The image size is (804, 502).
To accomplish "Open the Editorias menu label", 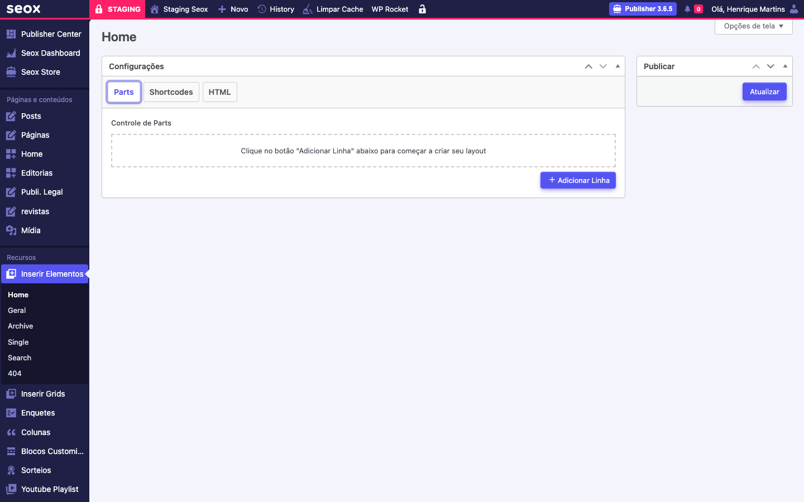I will click(37, 173).
